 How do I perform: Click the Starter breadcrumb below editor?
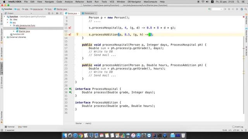79,124
